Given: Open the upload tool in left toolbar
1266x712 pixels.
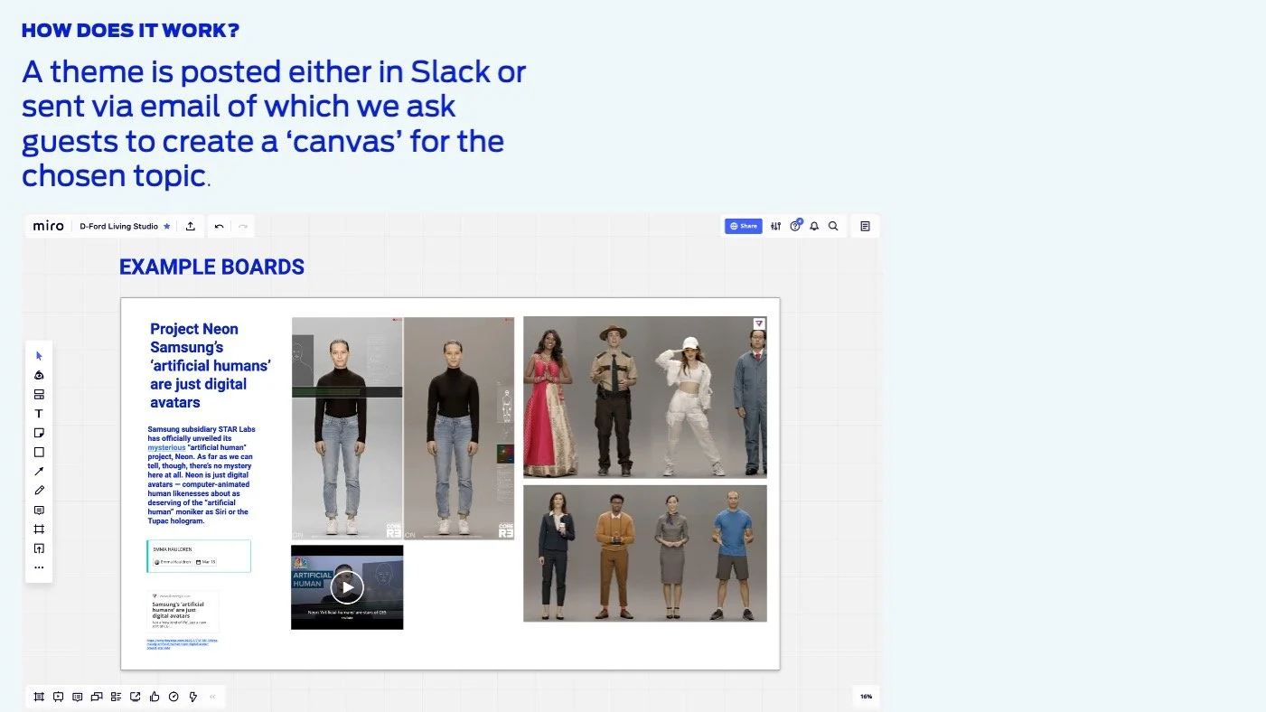Looking at the screenshot, I should pos(39,548).
